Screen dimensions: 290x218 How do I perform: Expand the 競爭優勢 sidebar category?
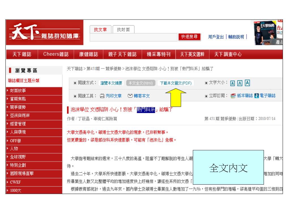[x=34, y=107]
